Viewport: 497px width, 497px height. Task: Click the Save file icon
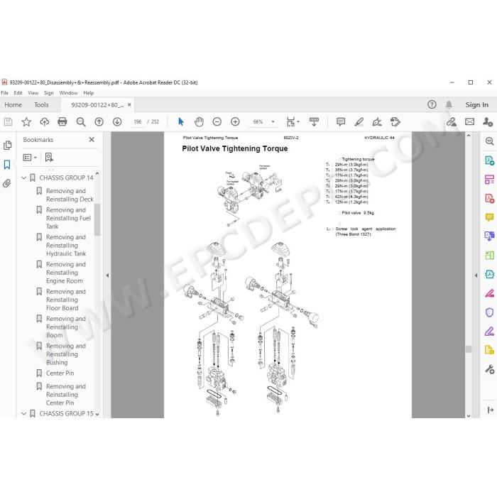pyautogui.click(x=9, y=121)
